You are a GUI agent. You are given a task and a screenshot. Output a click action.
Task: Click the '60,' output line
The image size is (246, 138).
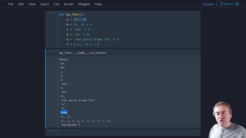63,67
